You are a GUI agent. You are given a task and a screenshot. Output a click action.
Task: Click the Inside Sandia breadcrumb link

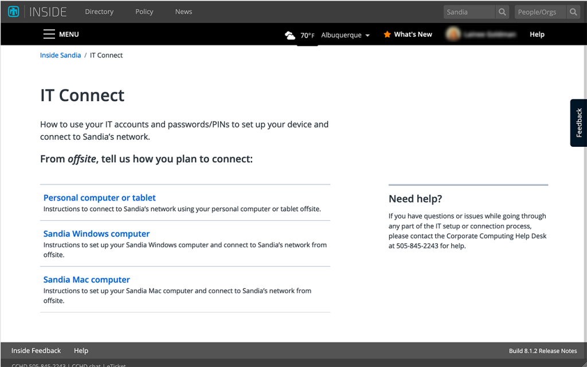60,56
